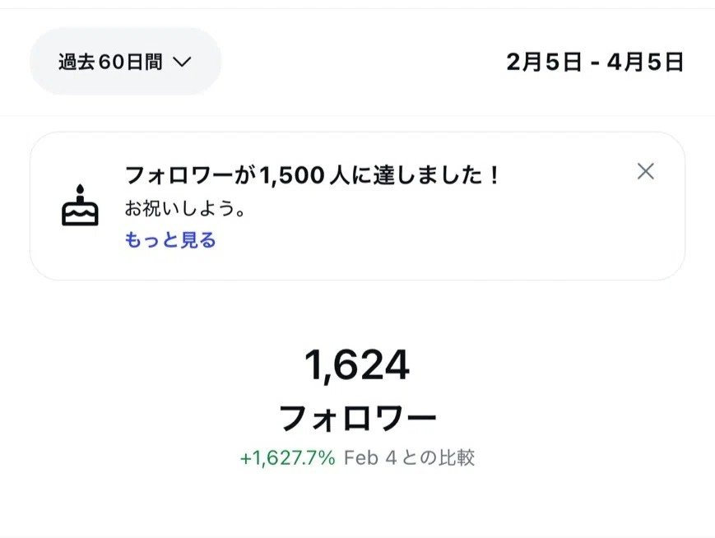This screenshot has width=715, height=538.
Task: Click the 過去60日間 text inside the pill
Action: (110, 62)
